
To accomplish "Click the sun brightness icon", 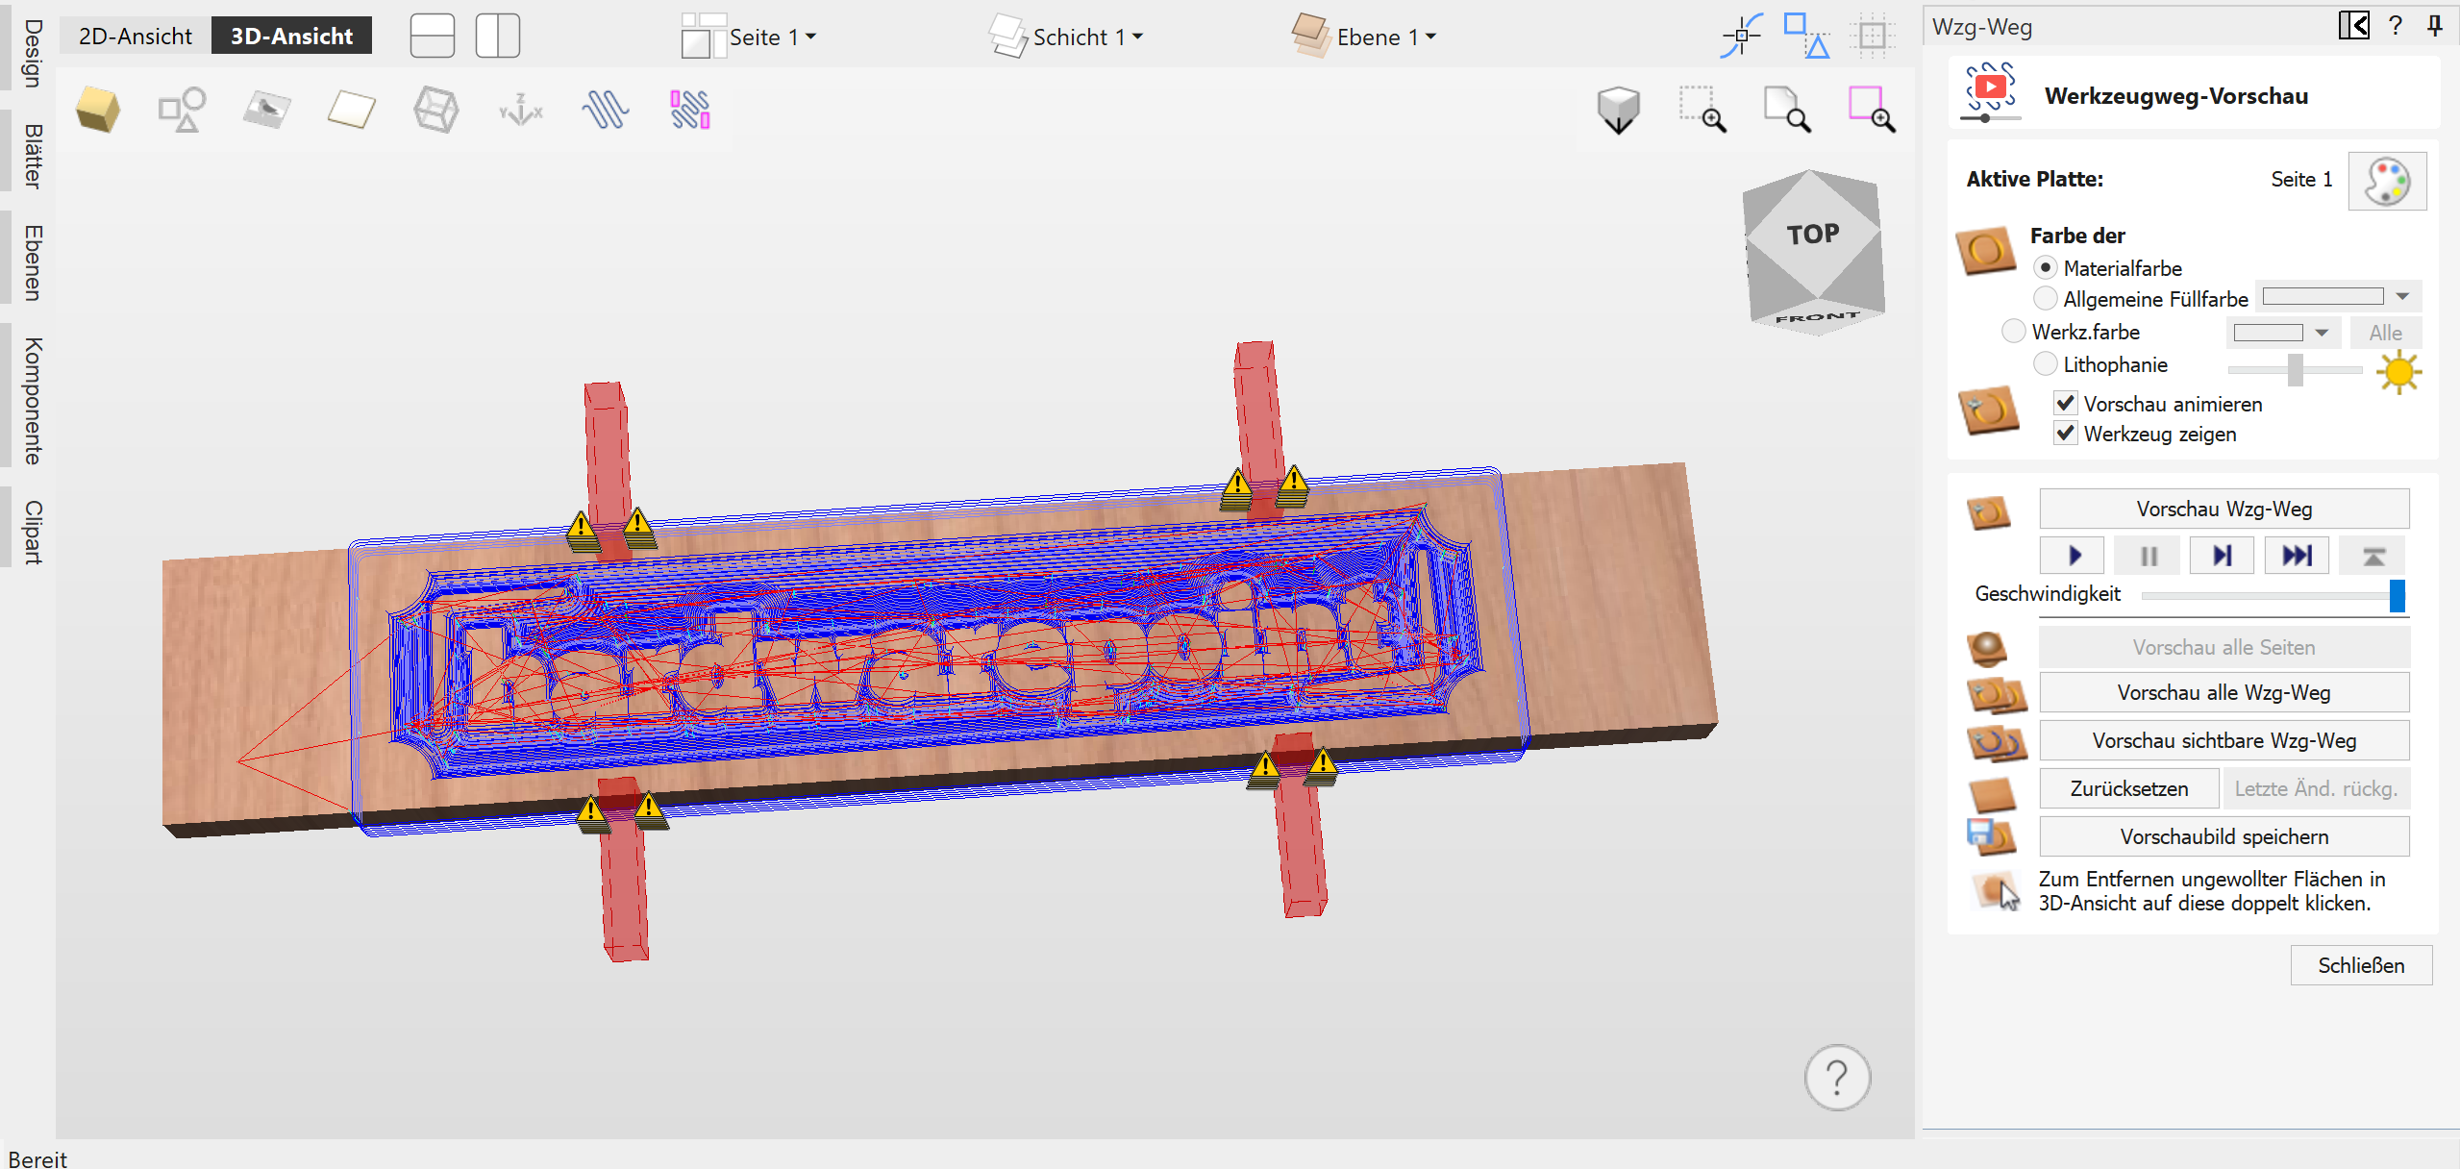I will pos(2398,371).
